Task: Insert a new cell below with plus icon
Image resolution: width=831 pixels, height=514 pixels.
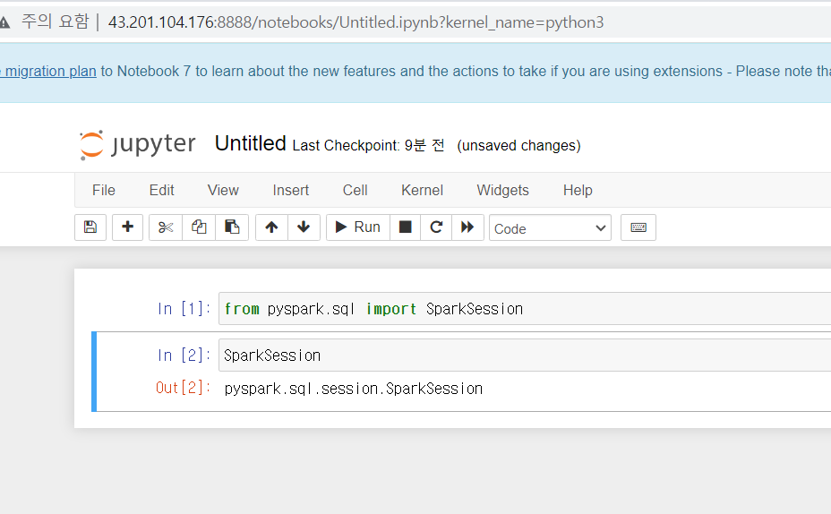Action: (127, 227)
